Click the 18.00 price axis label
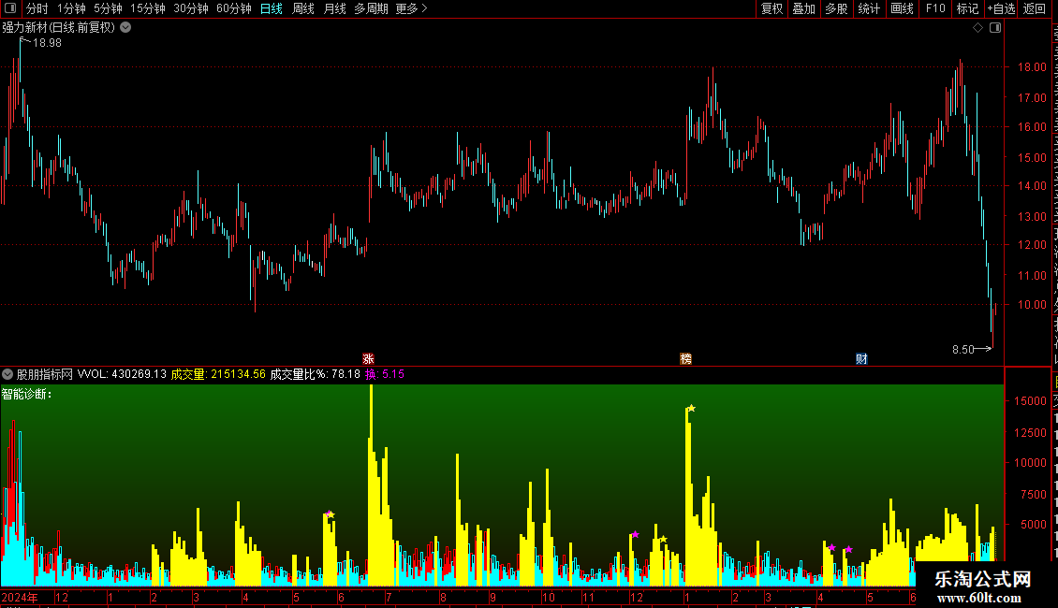The width and height of the screenshot is (1058, 608). pos(1032,66)
